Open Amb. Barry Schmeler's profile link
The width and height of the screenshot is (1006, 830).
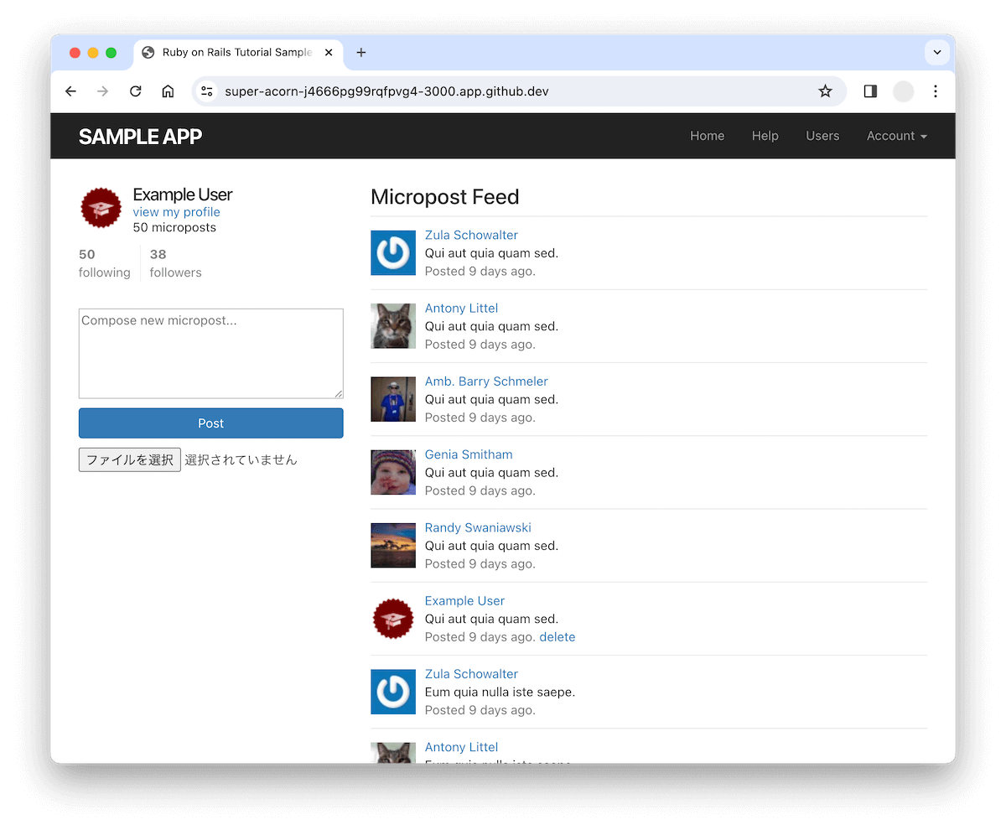click(x=486, y=381)
